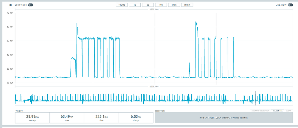
Task: Set window to 1s
Action: [135, 5]
